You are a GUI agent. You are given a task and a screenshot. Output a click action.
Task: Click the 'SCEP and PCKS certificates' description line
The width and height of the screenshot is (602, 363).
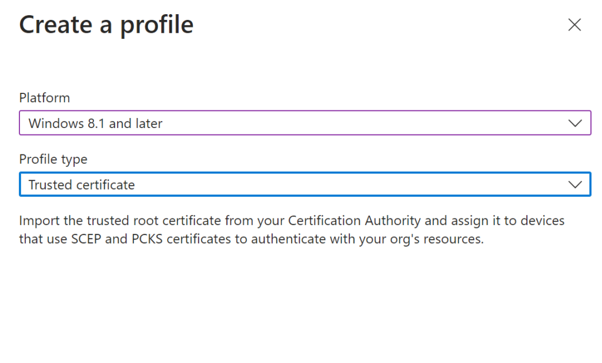(252, 238)
